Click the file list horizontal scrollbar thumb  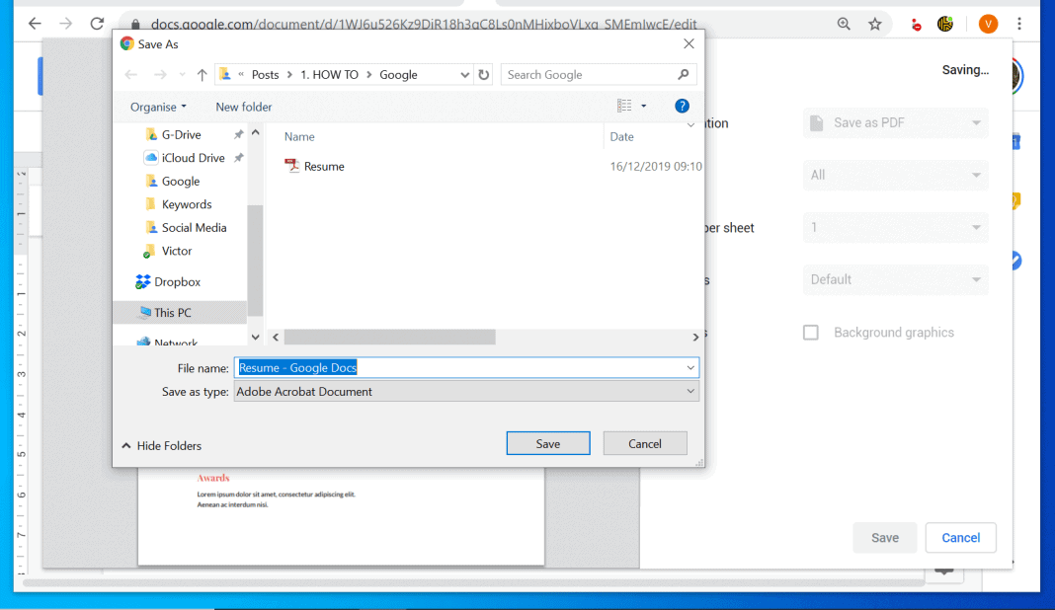click(389, 337)
